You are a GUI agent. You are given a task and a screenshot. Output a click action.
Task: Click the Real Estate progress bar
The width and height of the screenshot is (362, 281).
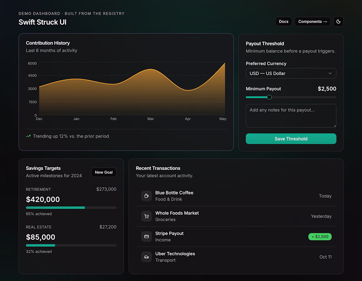pos(71,245)
